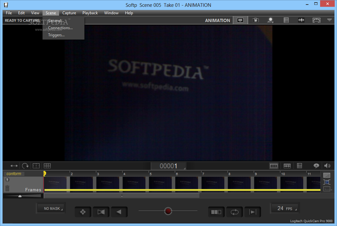The image size is (337, 226).
Task: Switch to the Cinematography camera workspace
Action: 255,20
